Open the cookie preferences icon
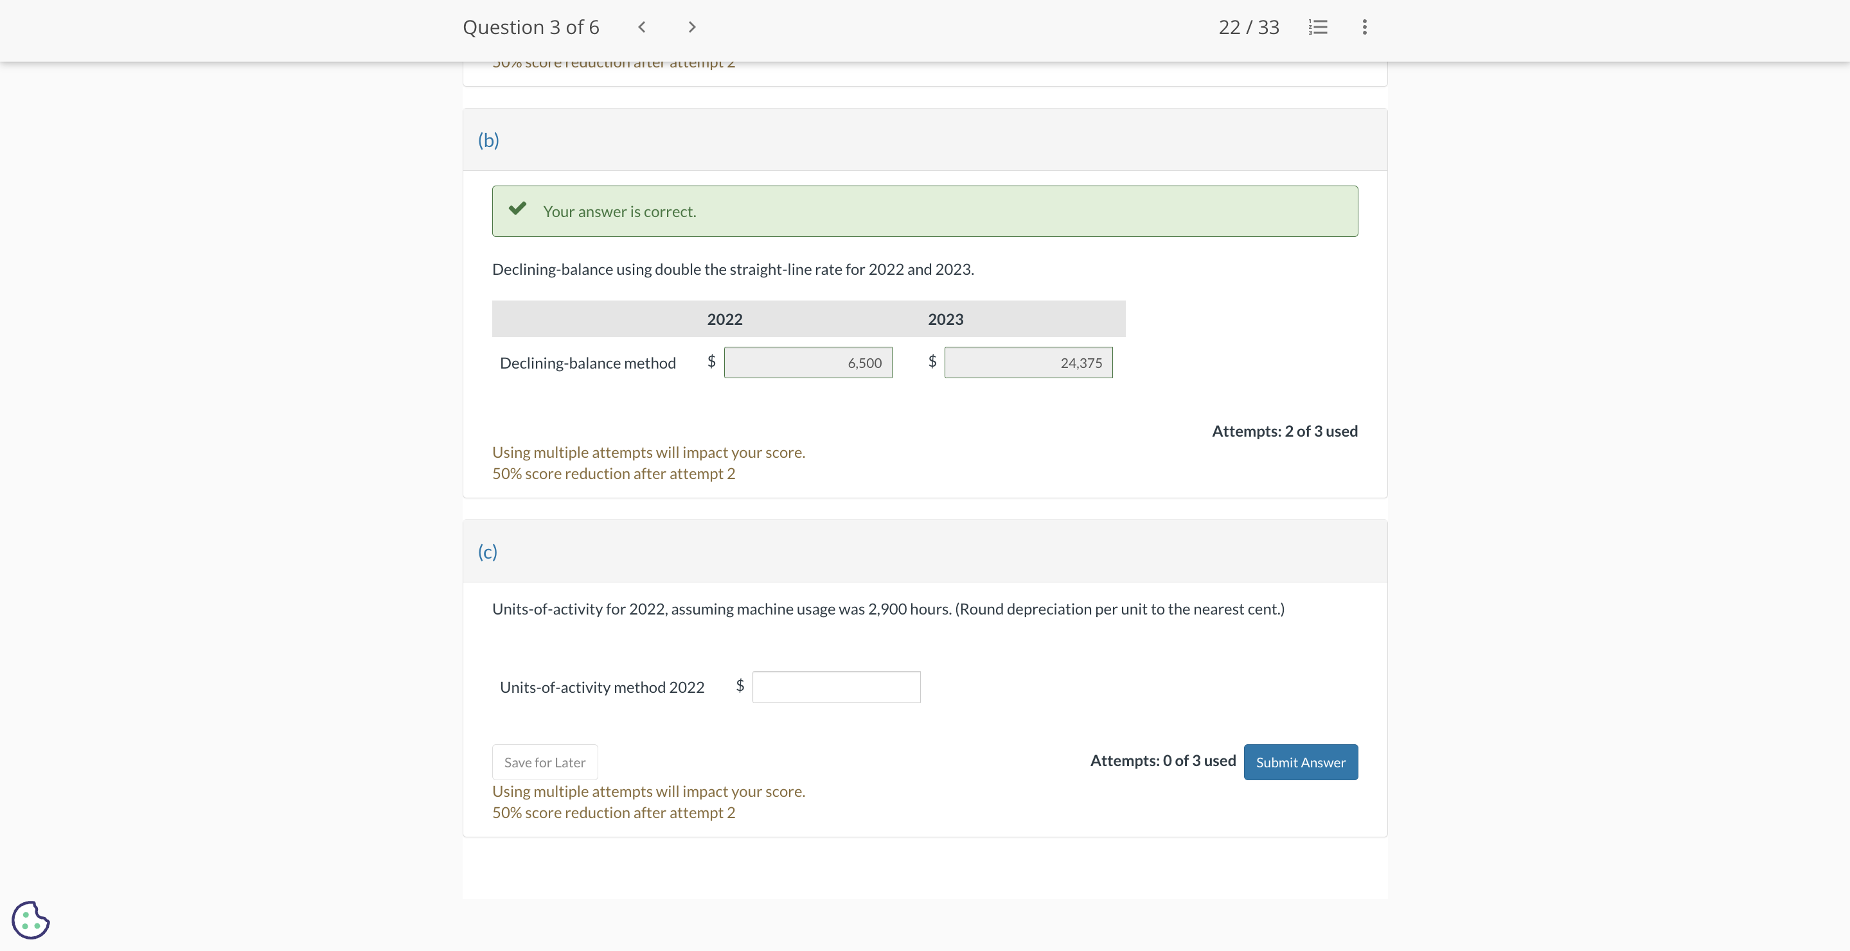 30,920
